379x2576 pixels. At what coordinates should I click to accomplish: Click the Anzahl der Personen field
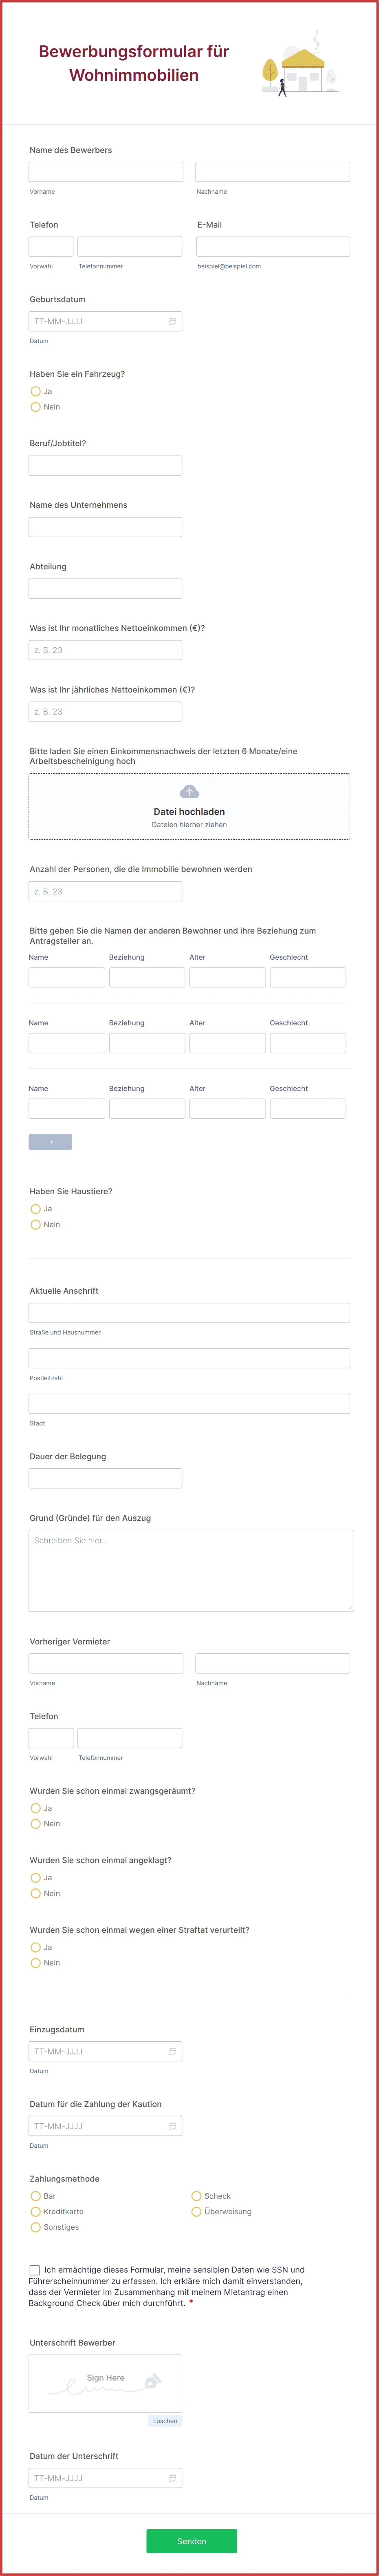[x=105, y=891]
